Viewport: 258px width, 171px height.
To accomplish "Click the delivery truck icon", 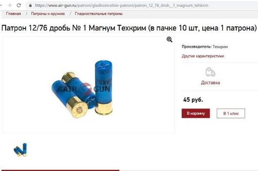I will pos(210,72).
